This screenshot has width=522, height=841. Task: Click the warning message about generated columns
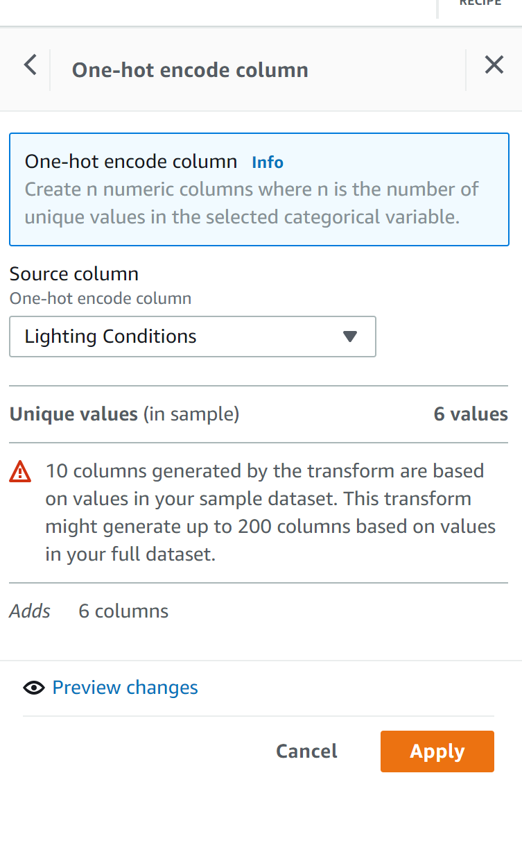(270, 513)
